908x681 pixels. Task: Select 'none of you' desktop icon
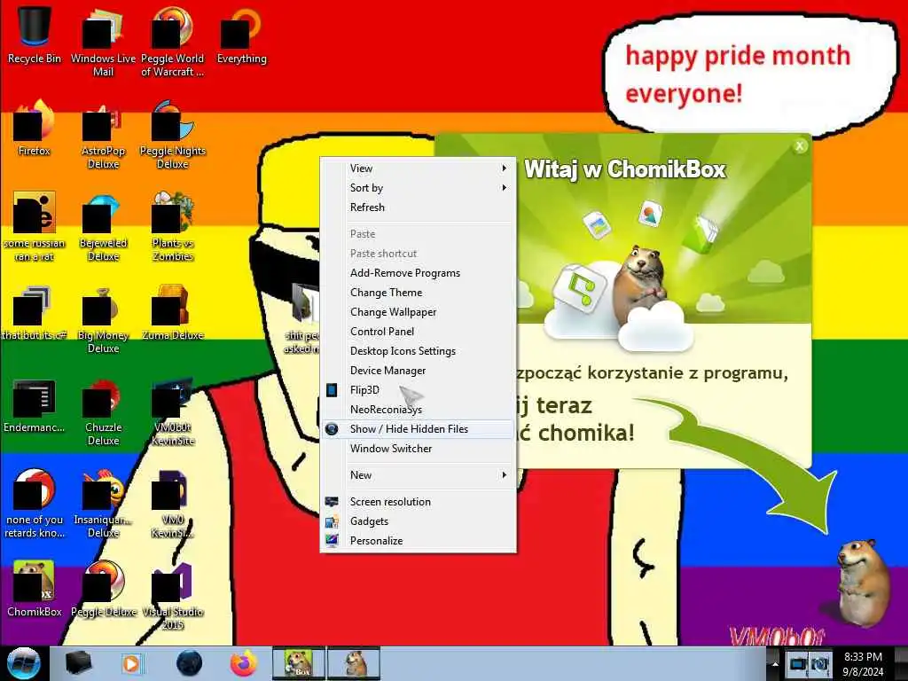(35, 503)
